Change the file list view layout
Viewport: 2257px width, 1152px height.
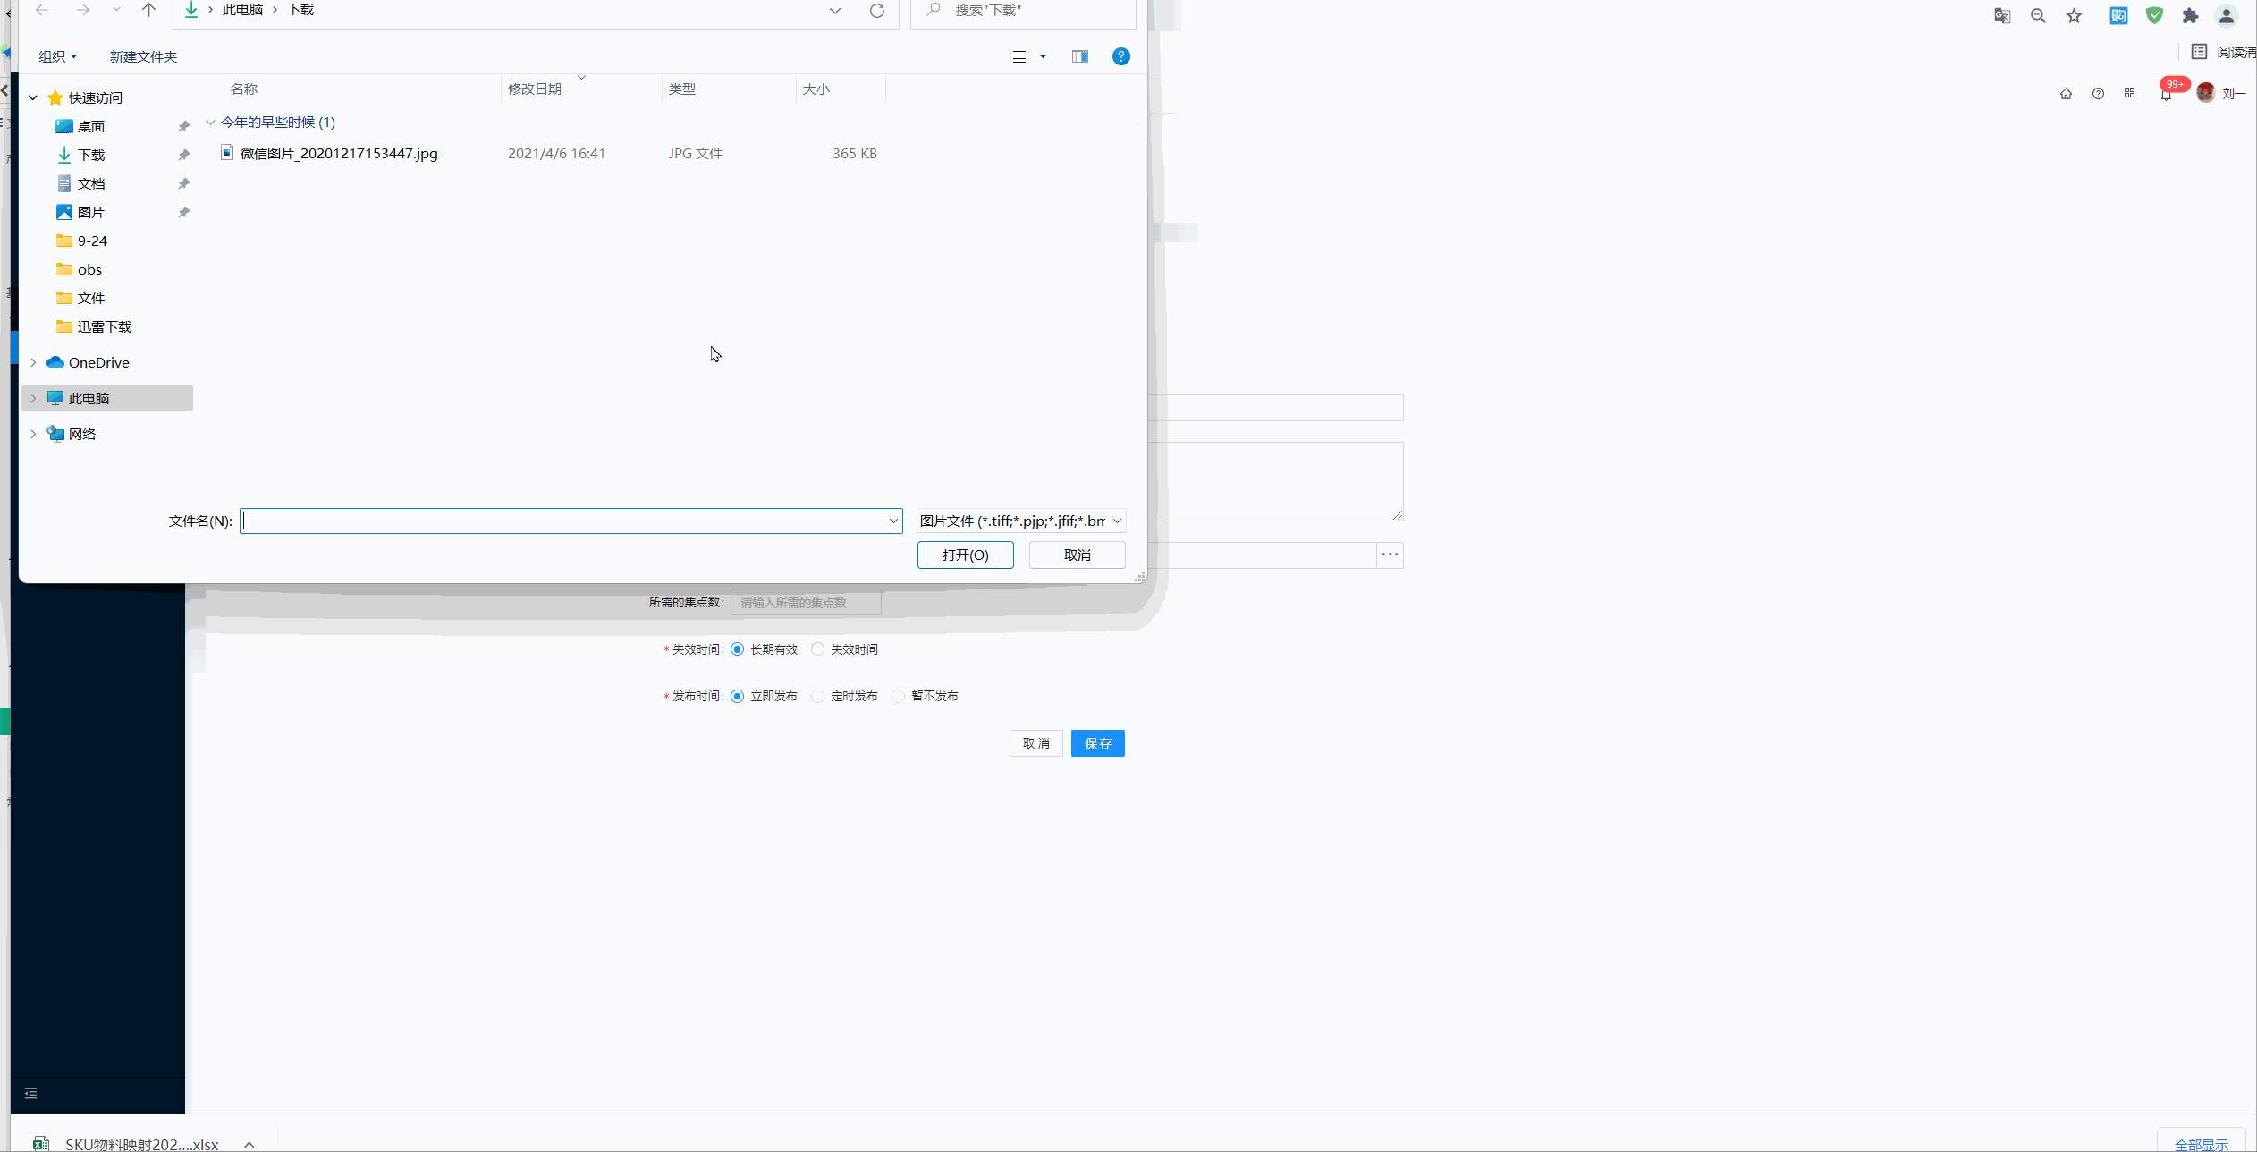point(1019,56)
